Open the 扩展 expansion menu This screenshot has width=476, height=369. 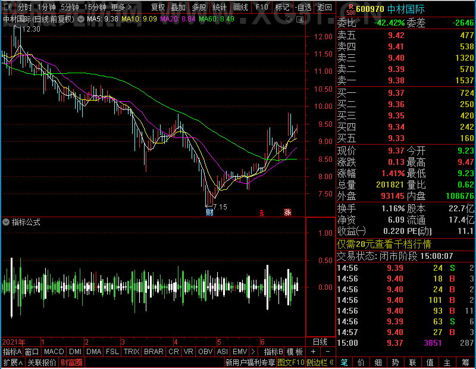tap(13, 362)
